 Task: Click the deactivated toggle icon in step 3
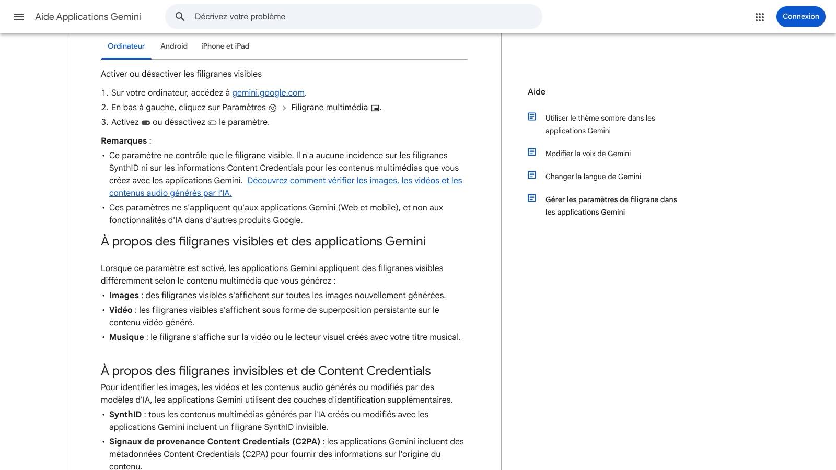[212, 123]
